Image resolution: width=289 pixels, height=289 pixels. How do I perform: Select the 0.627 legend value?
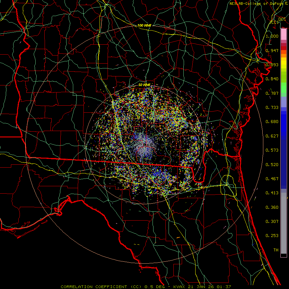pyautogui.click(x=272, y=136)
